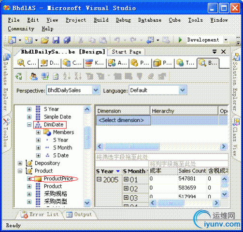The height and width of the screenshot is (232, 243).
Task: Collapse the 2005 year row in grid
Action: [99, 179]
